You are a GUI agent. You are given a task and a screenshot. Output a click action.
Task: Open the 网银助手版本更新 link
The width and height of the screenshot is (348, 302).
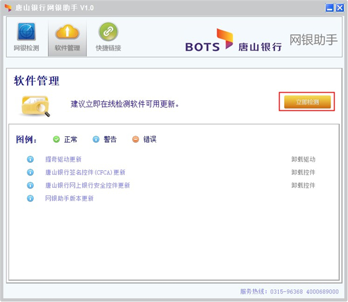point(69,198)
